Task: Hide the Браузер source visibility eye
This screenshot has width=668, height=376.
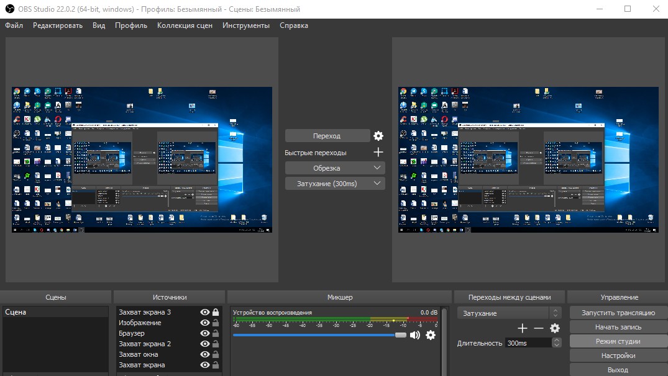Action: 205,333
